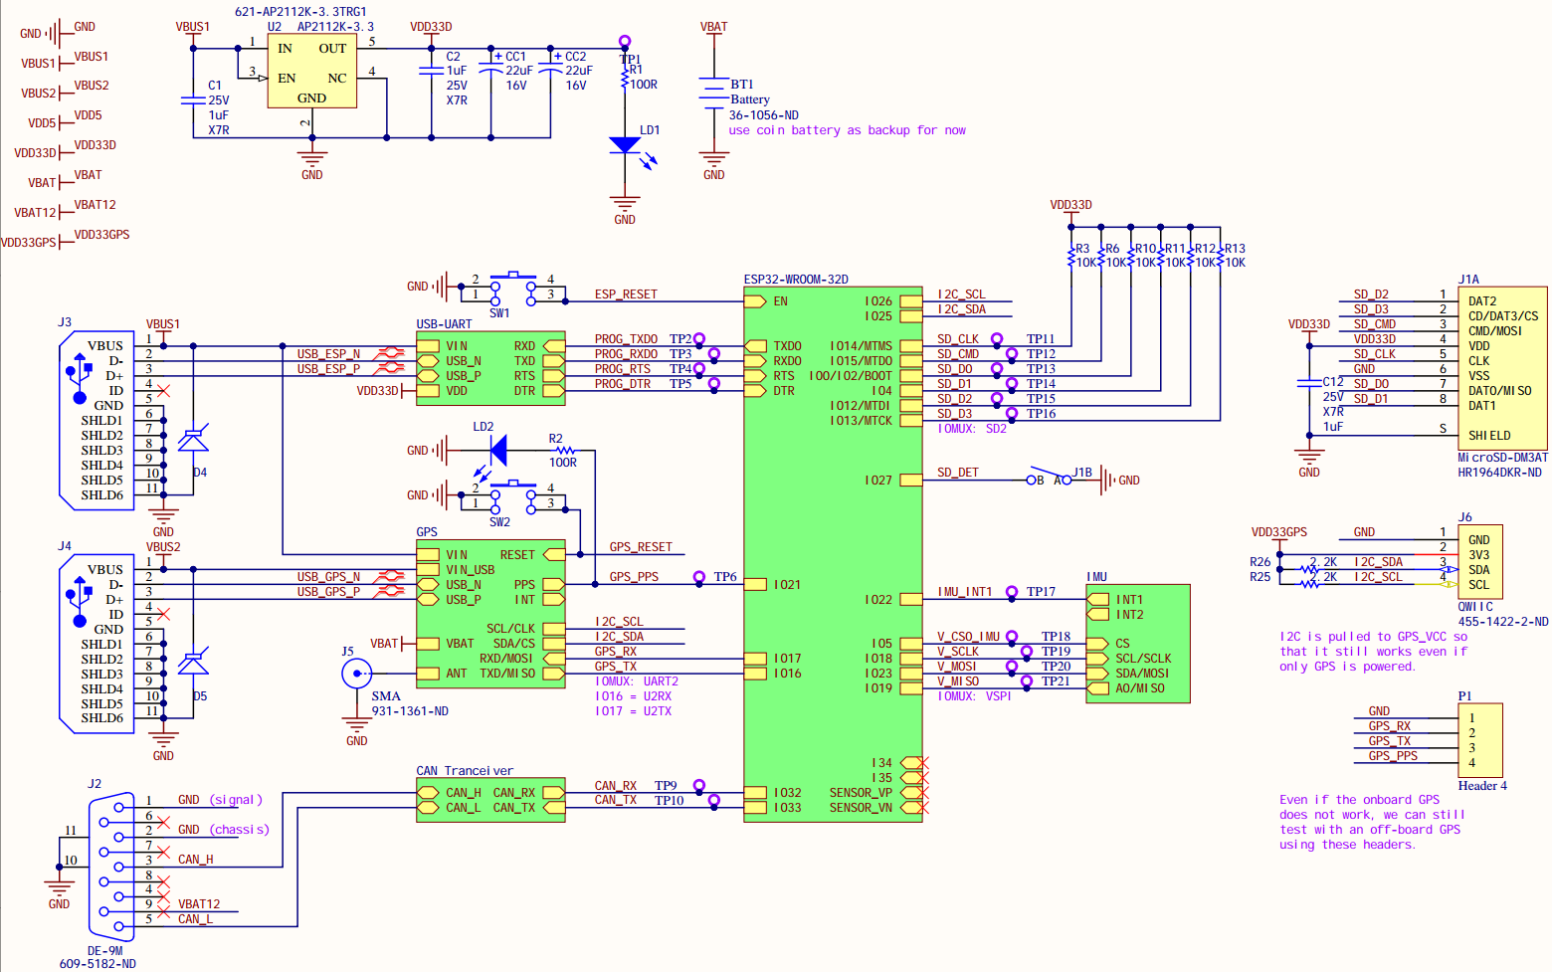Select the VDD5 power port symbol
Image resolution: width=1552 pixels, height=972 pixels.
click(x=65, y=121)
